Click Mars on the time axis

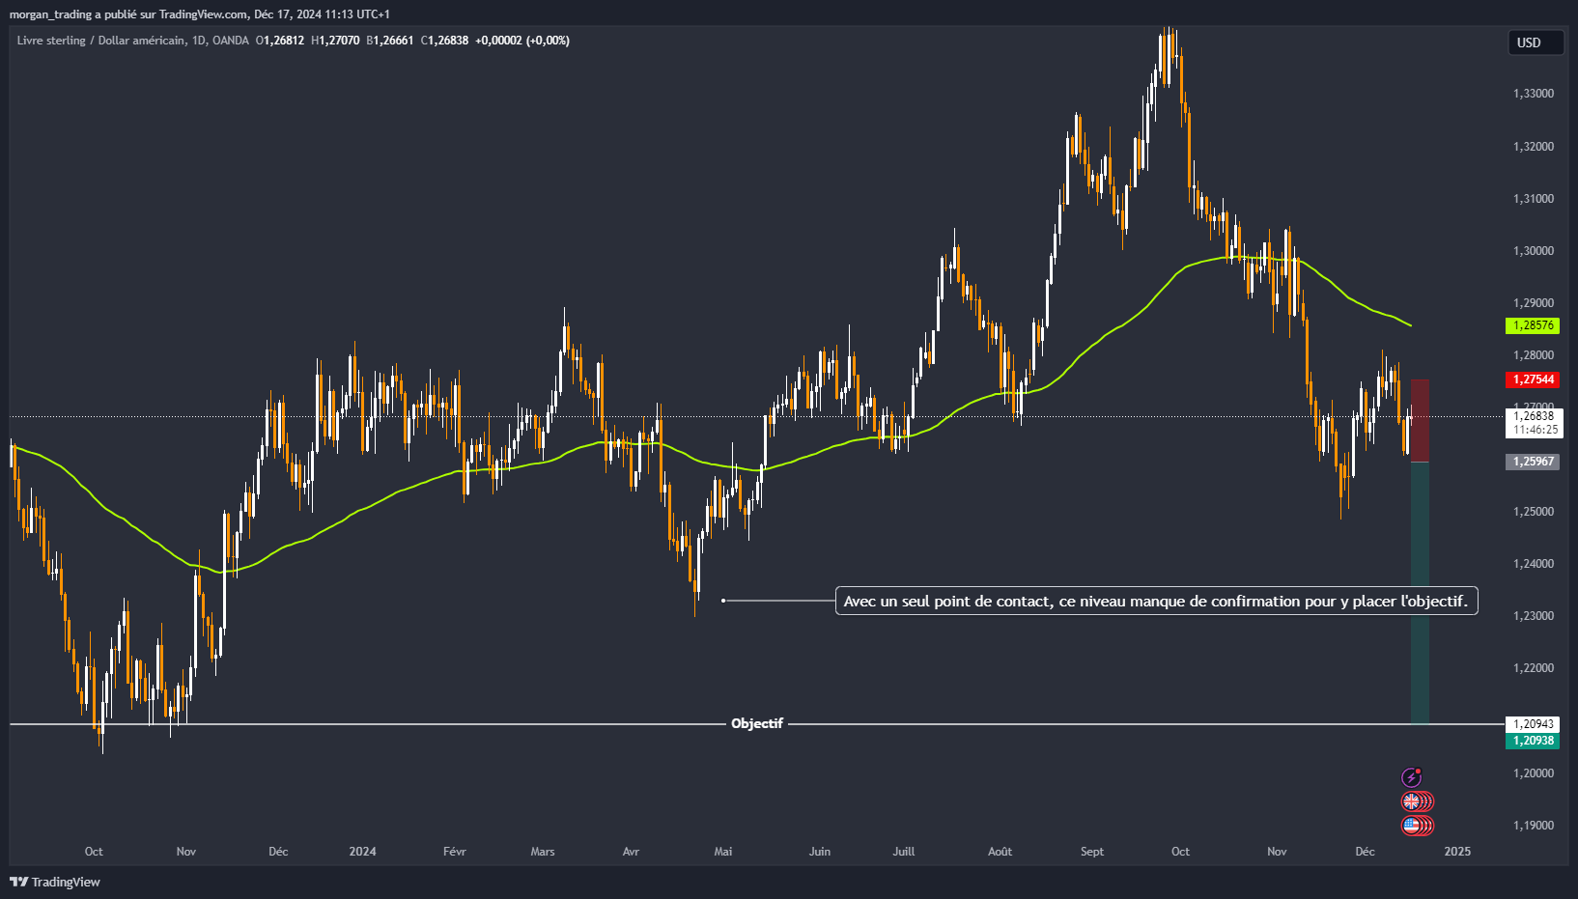pos(543,852)
